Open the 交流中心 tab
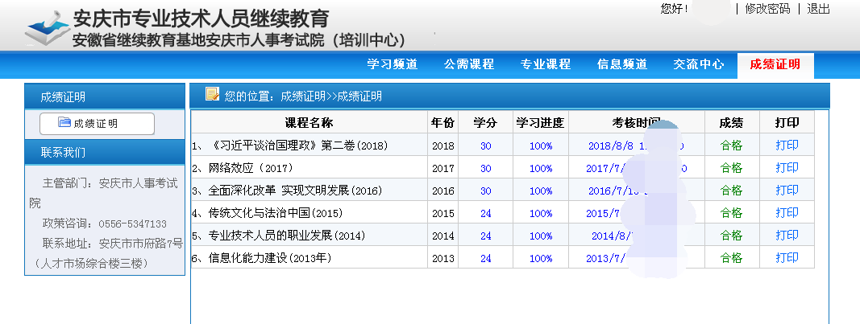The width and height of the screenshot is (860, 324). point(698,65)
